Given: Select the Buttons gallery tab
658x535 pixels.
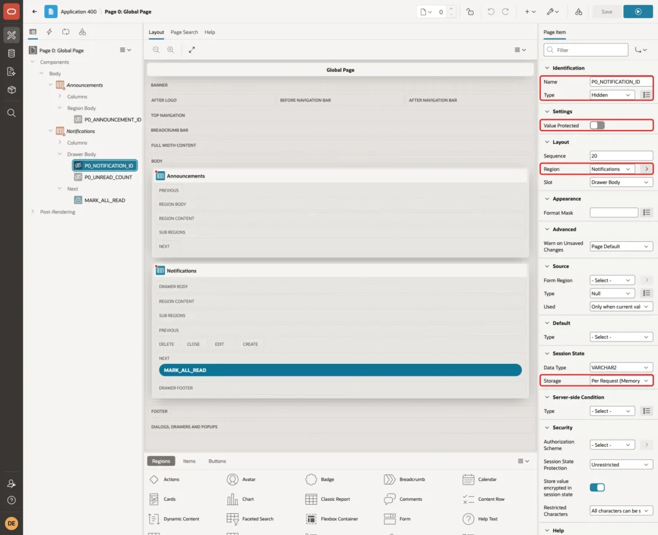Looking at the screenshot, I should [x=217, y=461].
